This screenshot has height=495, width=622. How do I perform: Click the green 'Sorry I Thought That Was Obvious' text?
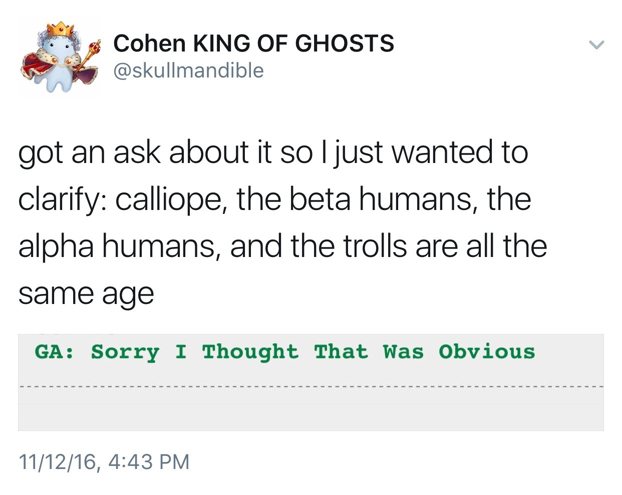[x=313, y=352]
